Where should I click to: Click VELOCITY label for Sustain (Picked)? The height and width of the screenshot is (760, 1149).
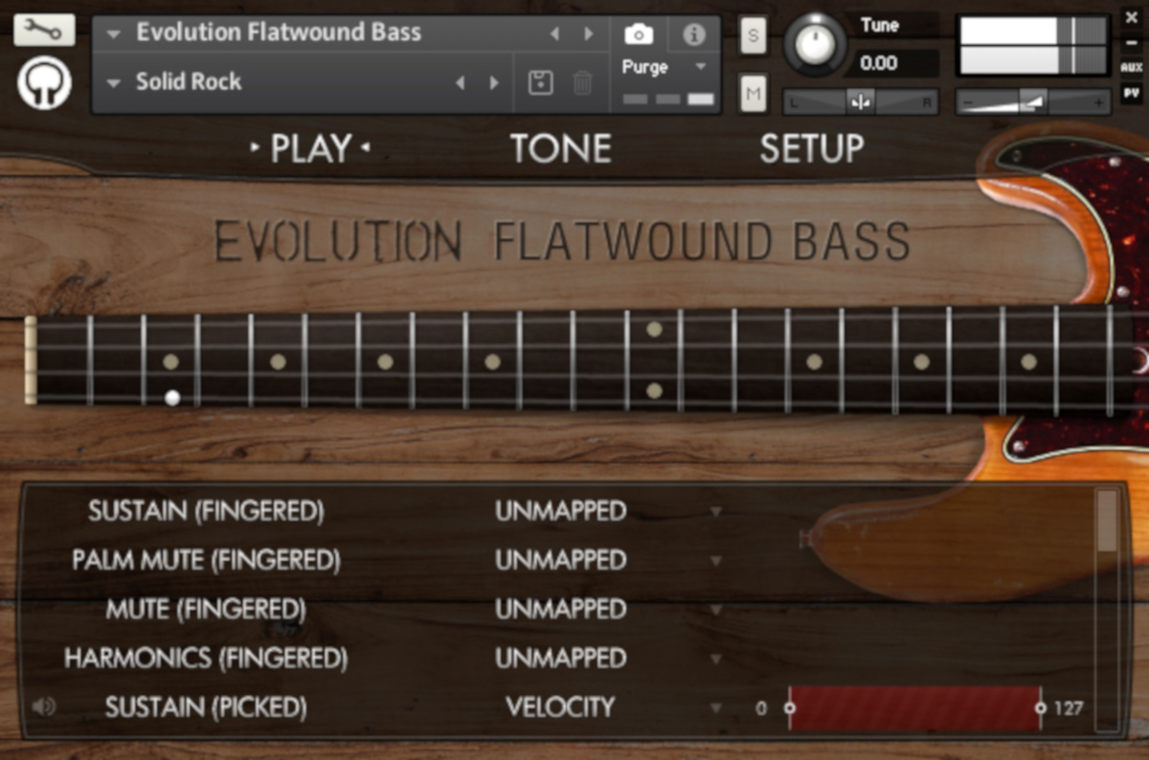pyautogui.click(x=560, y=707)
